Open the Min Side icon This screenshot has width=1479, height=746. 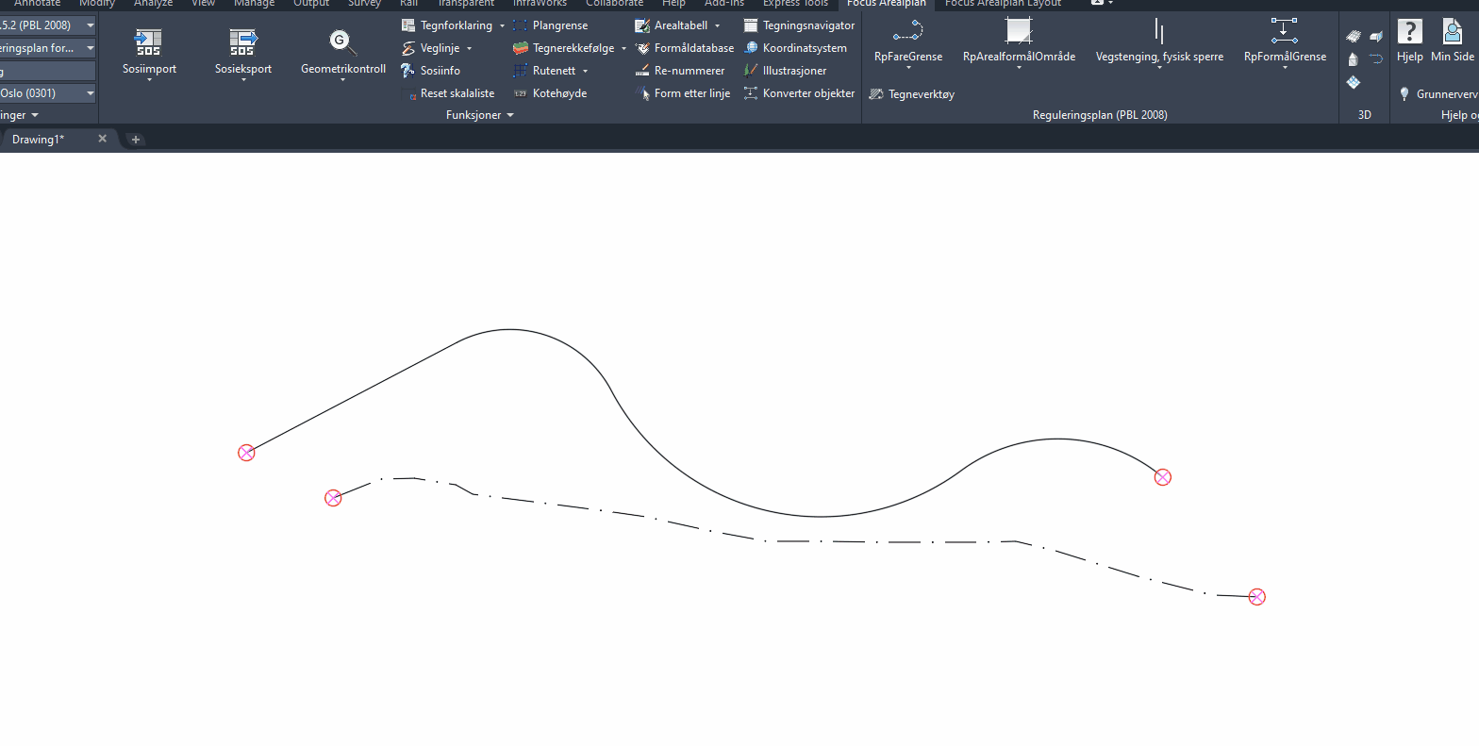1452,32
